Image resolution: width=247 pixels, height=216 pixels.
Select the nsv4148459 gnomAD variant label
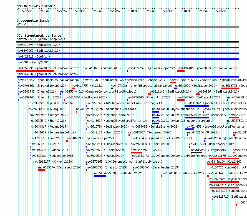[x=161, y=138]
